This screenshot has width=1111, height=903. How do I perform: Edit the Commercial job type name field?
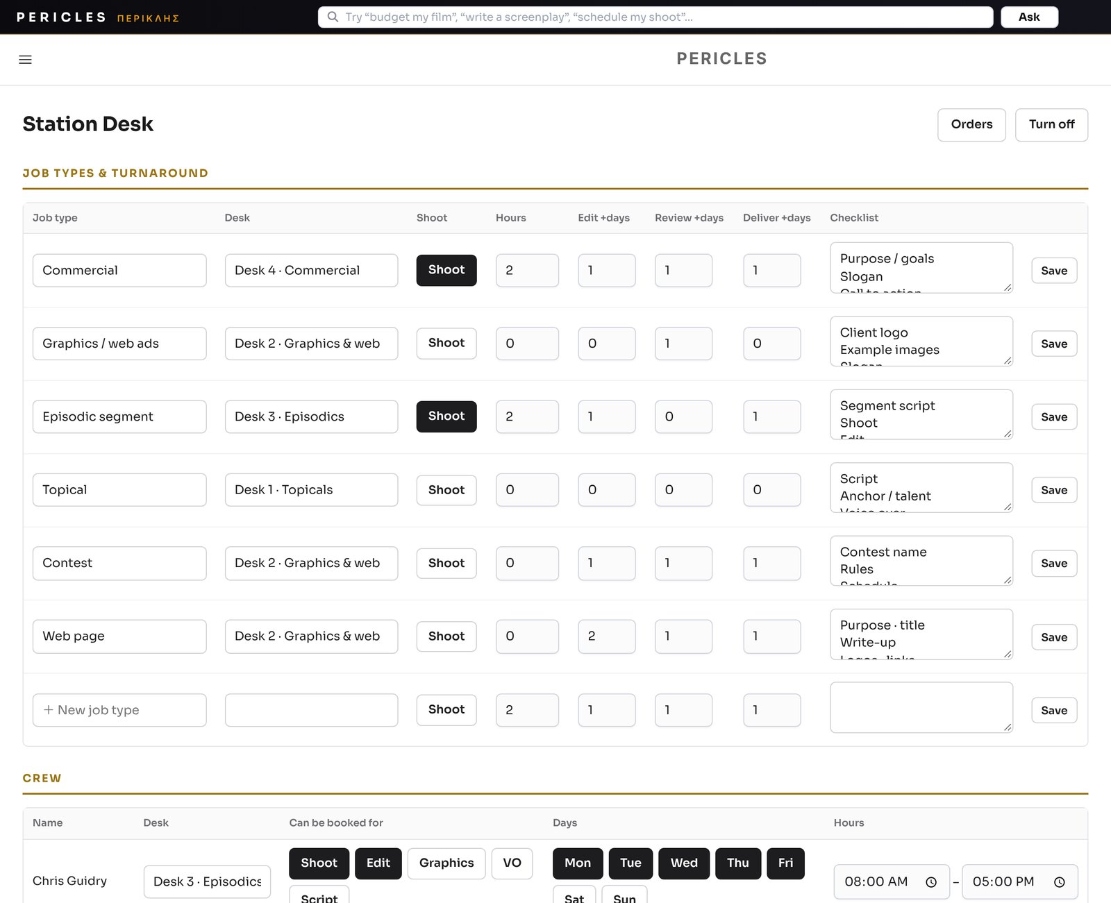pyautogui.click(x=119, y=270)
